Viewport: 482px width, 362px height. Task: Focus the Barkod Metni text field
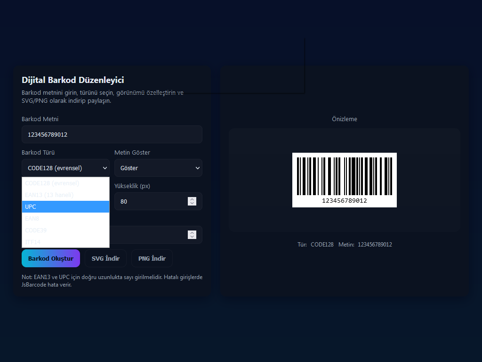(112, 135)
